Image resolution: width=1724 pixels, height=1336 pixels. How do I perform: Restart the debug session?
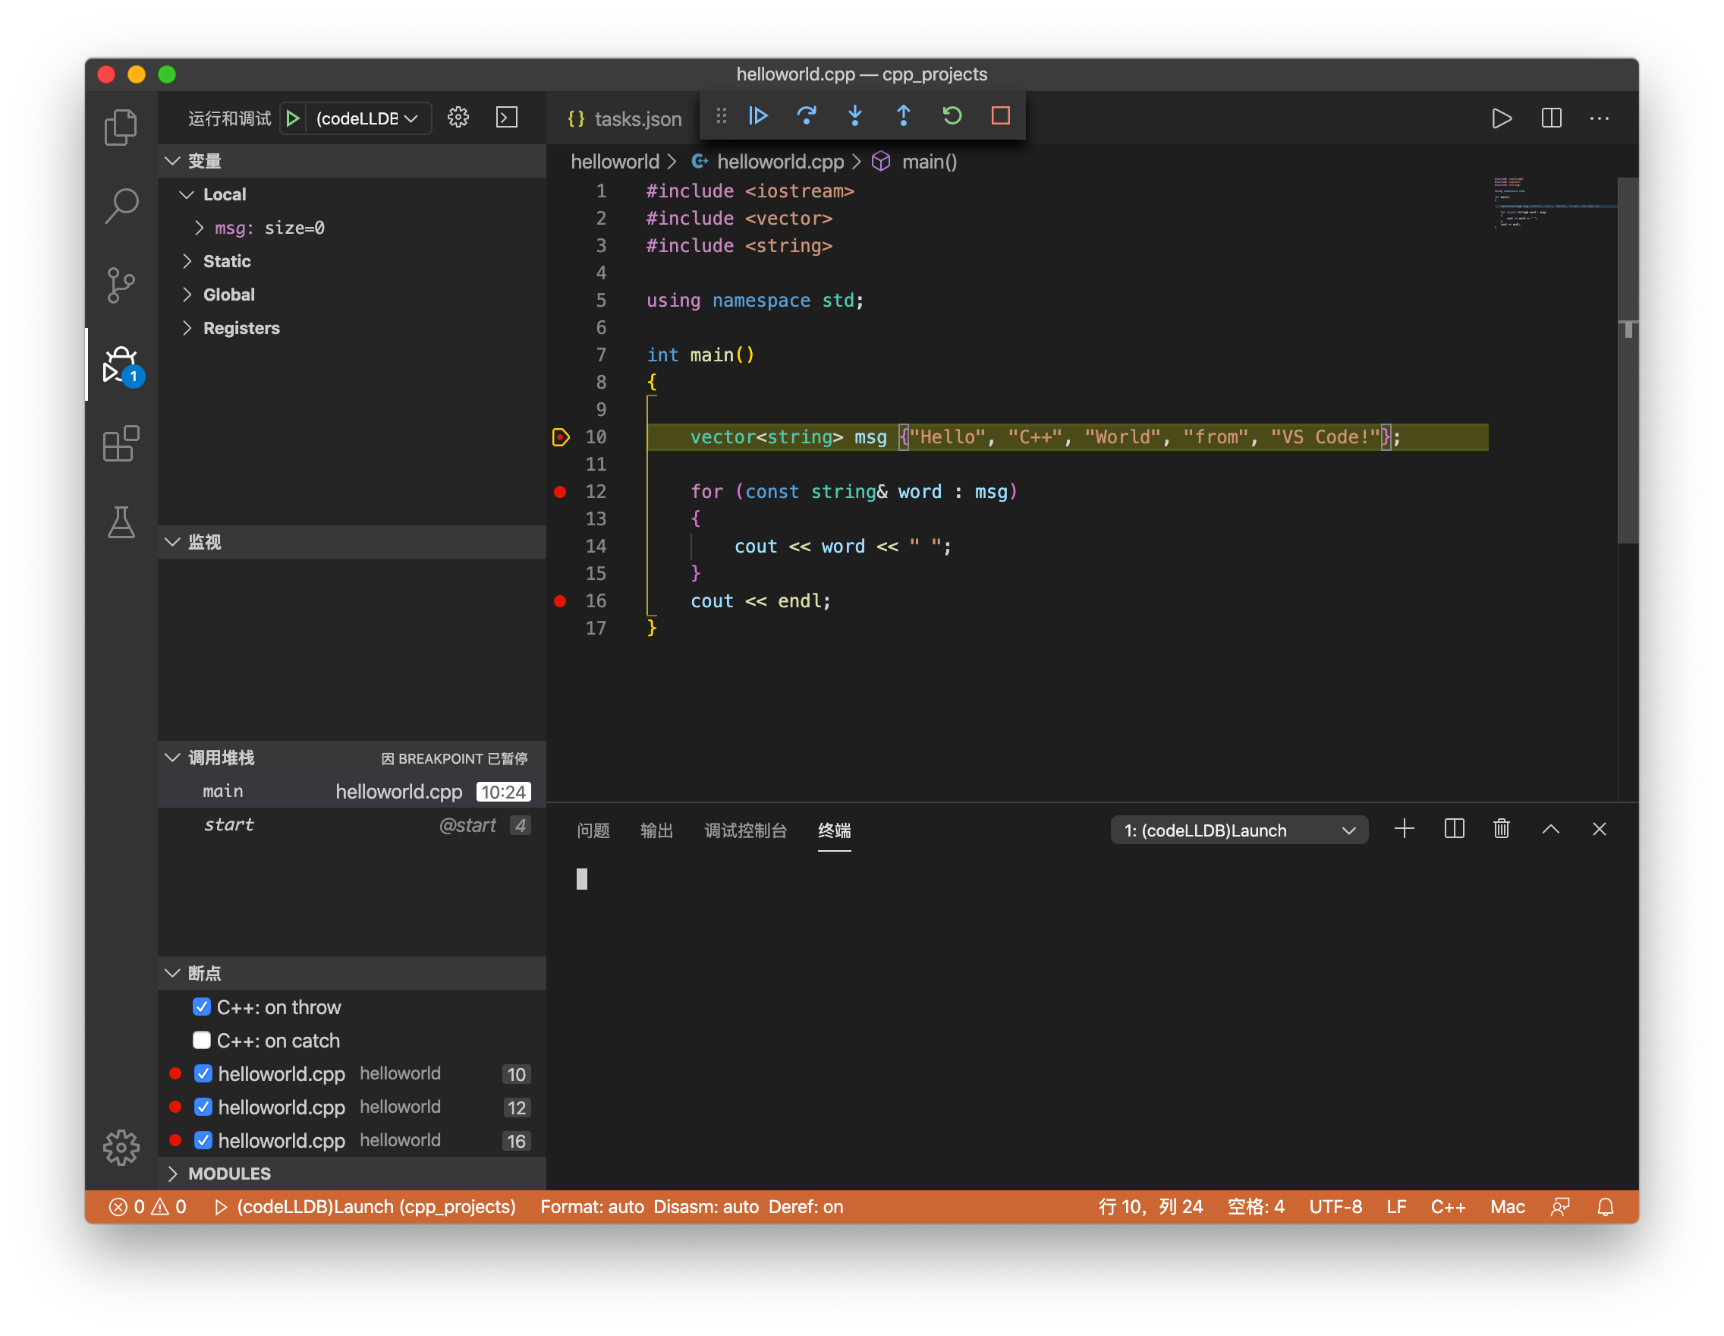coord(952,115)
